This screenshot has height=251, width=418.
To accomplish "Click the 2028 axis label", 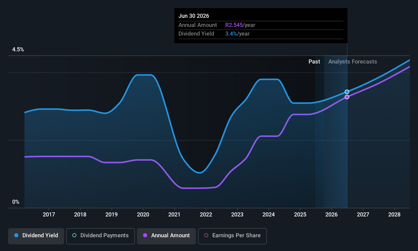I will 394,215.
